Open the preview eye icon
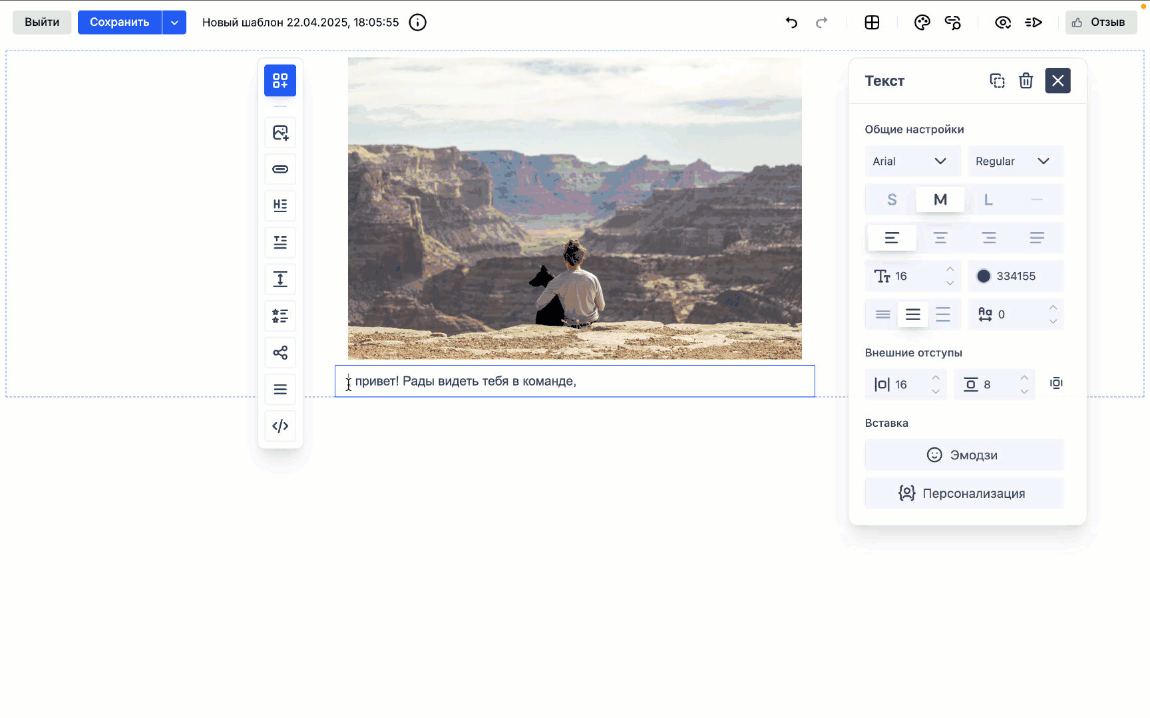The image size is (1150, 718). pyautogui.click(x=1002, y=23)
